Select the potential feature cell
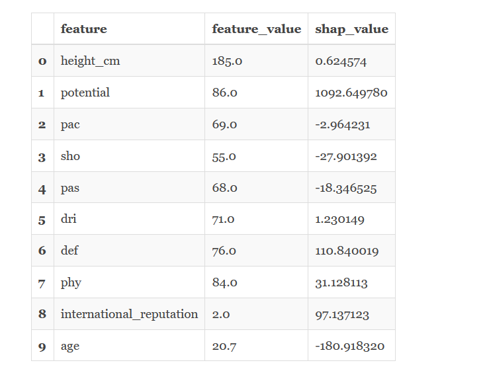Viewport: 487px width, 371px height. 85,93
